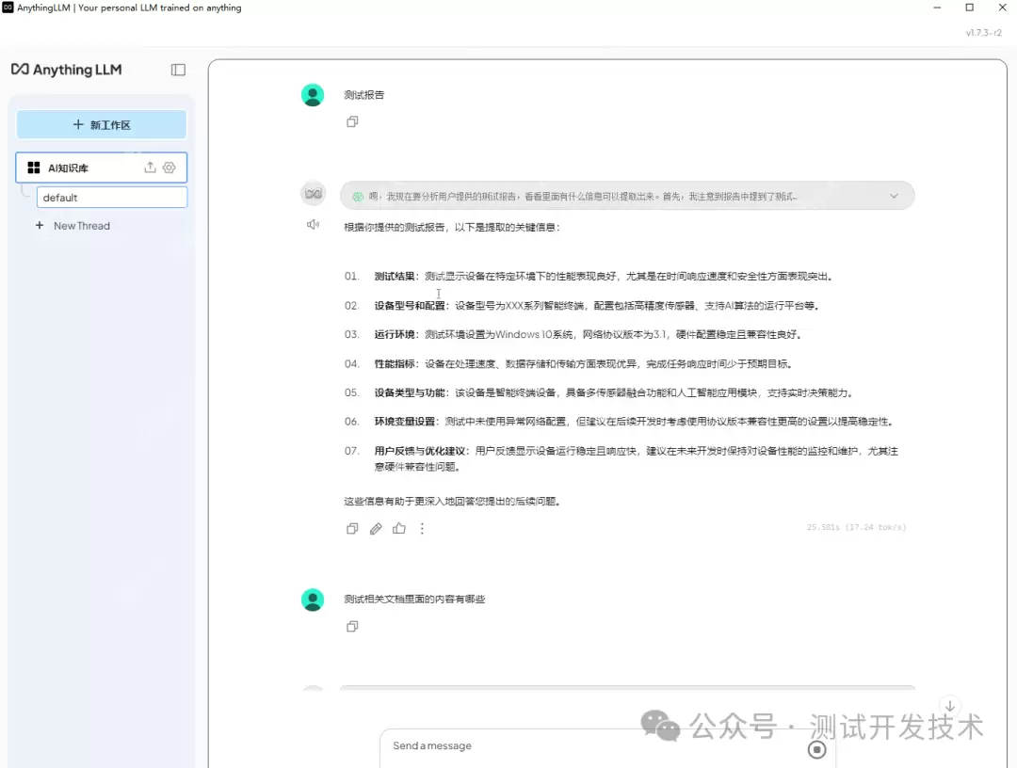Viewport: 1017px width, 768px height.
Task: Play the assistant response aloud
Action: pyautogui.click(x=314, y=224)
